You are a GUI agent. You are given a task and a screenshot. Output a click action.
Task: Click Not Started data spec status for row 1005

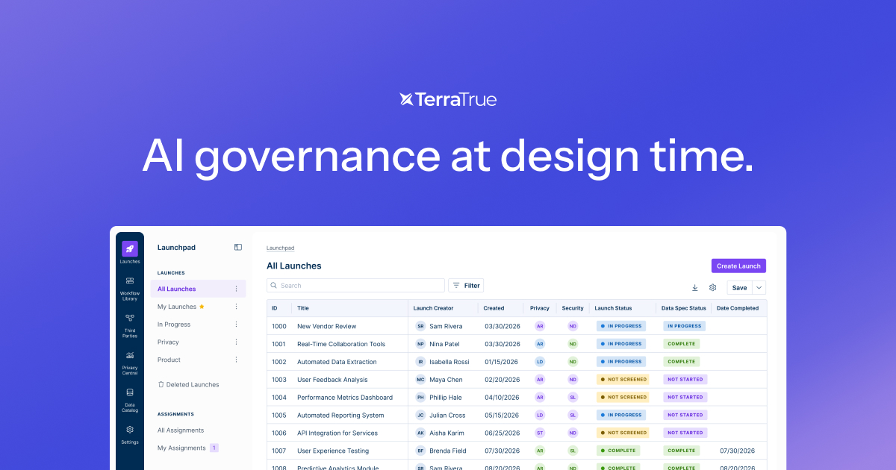(685, 416)
